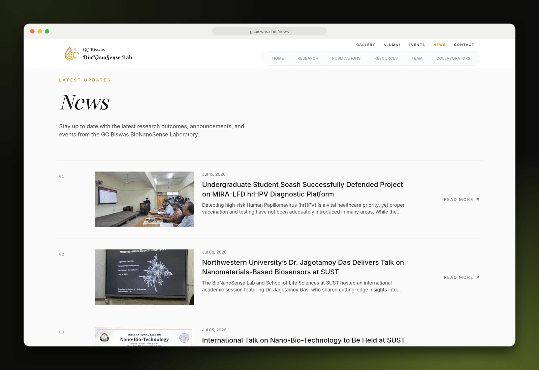Open the Gallery nav link

click(x=366, y=45)
